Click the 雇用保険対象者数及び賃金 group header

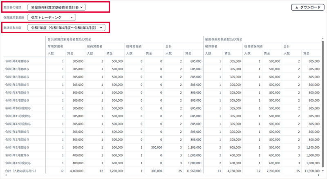[x=225, y=39]
